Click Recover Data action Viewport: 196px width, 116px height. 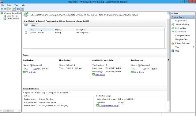180,32
